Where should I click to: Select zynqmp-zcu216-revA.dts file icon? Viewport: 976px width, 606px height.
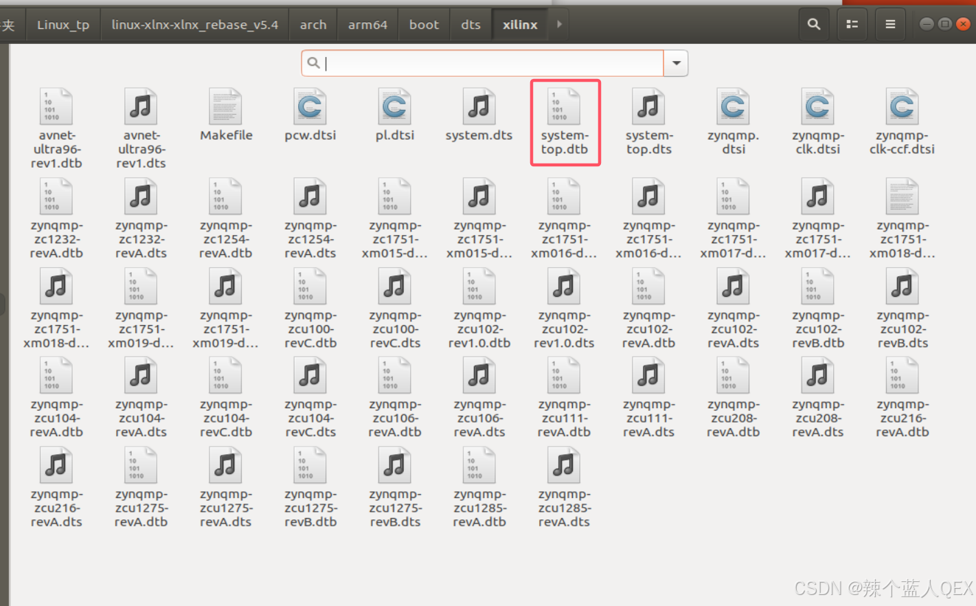(x=56, y=465)
